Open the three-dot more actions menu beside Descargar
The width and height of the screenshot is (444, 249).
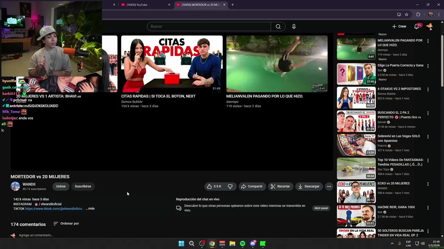329,186
